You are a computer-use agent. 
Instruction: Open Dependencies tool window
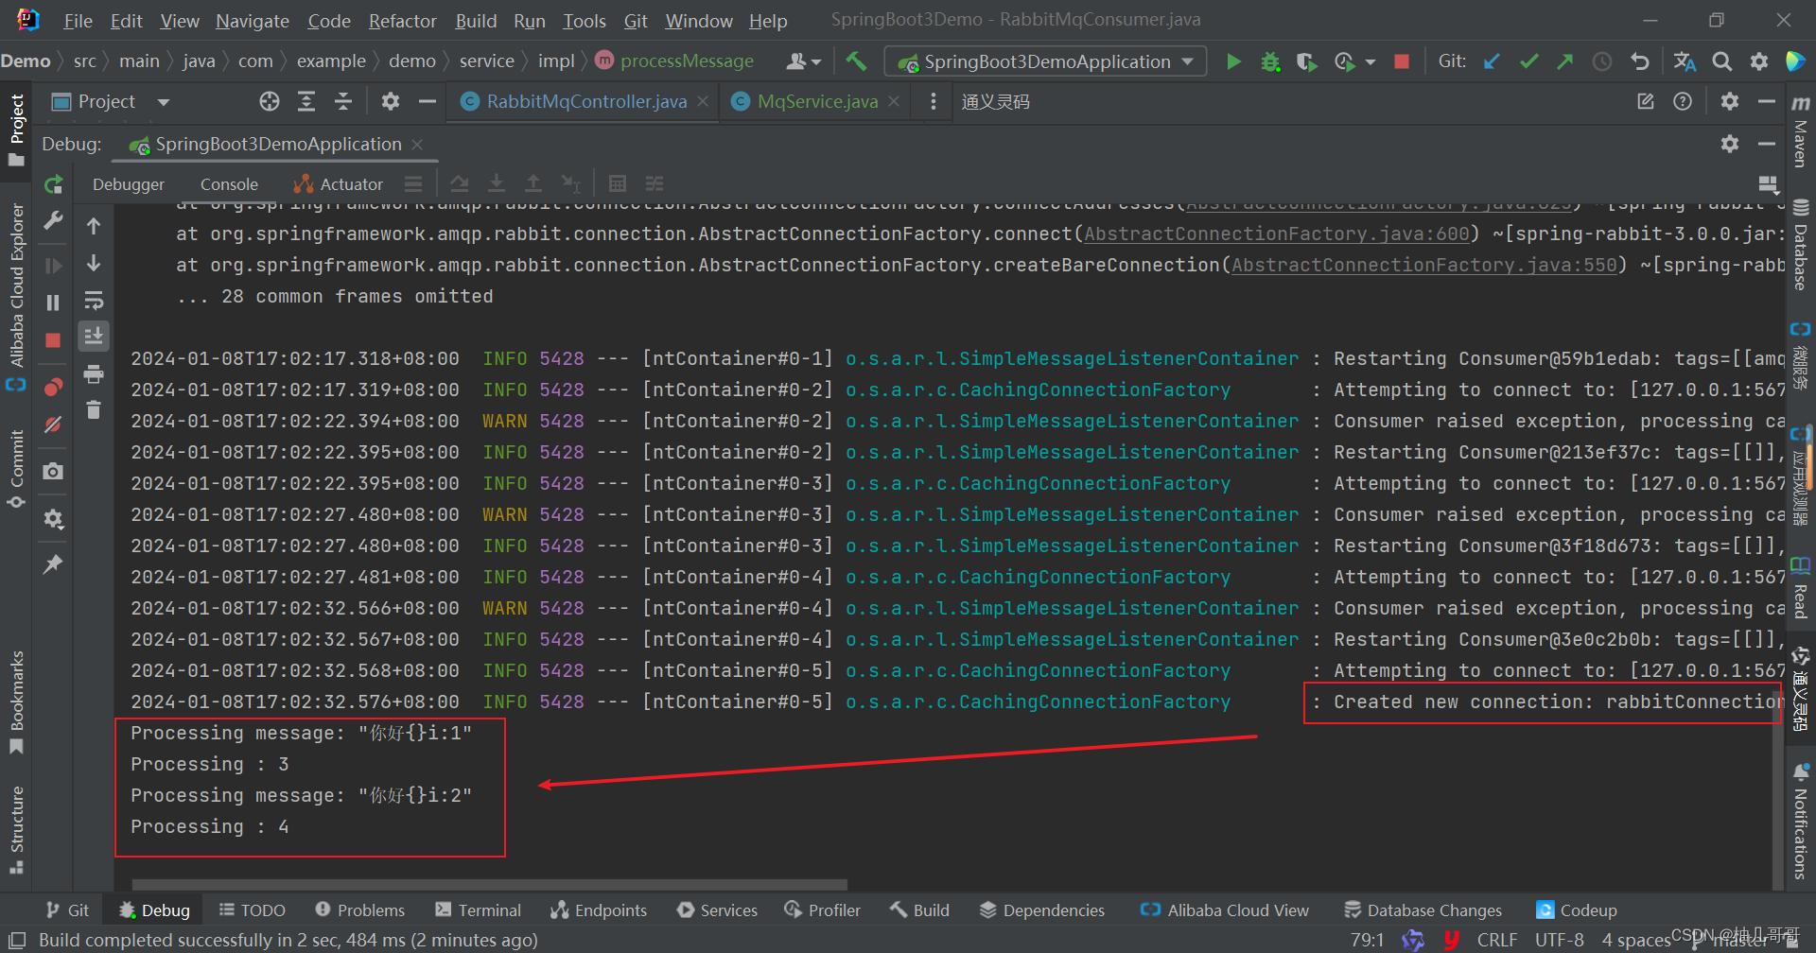[x=1042, y=910]
